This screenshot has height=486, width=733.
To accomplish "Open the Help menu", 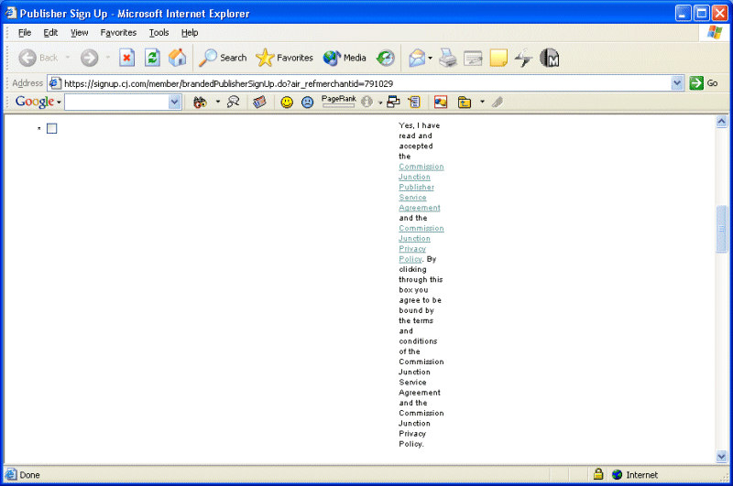I will click(x=190, y=33).
